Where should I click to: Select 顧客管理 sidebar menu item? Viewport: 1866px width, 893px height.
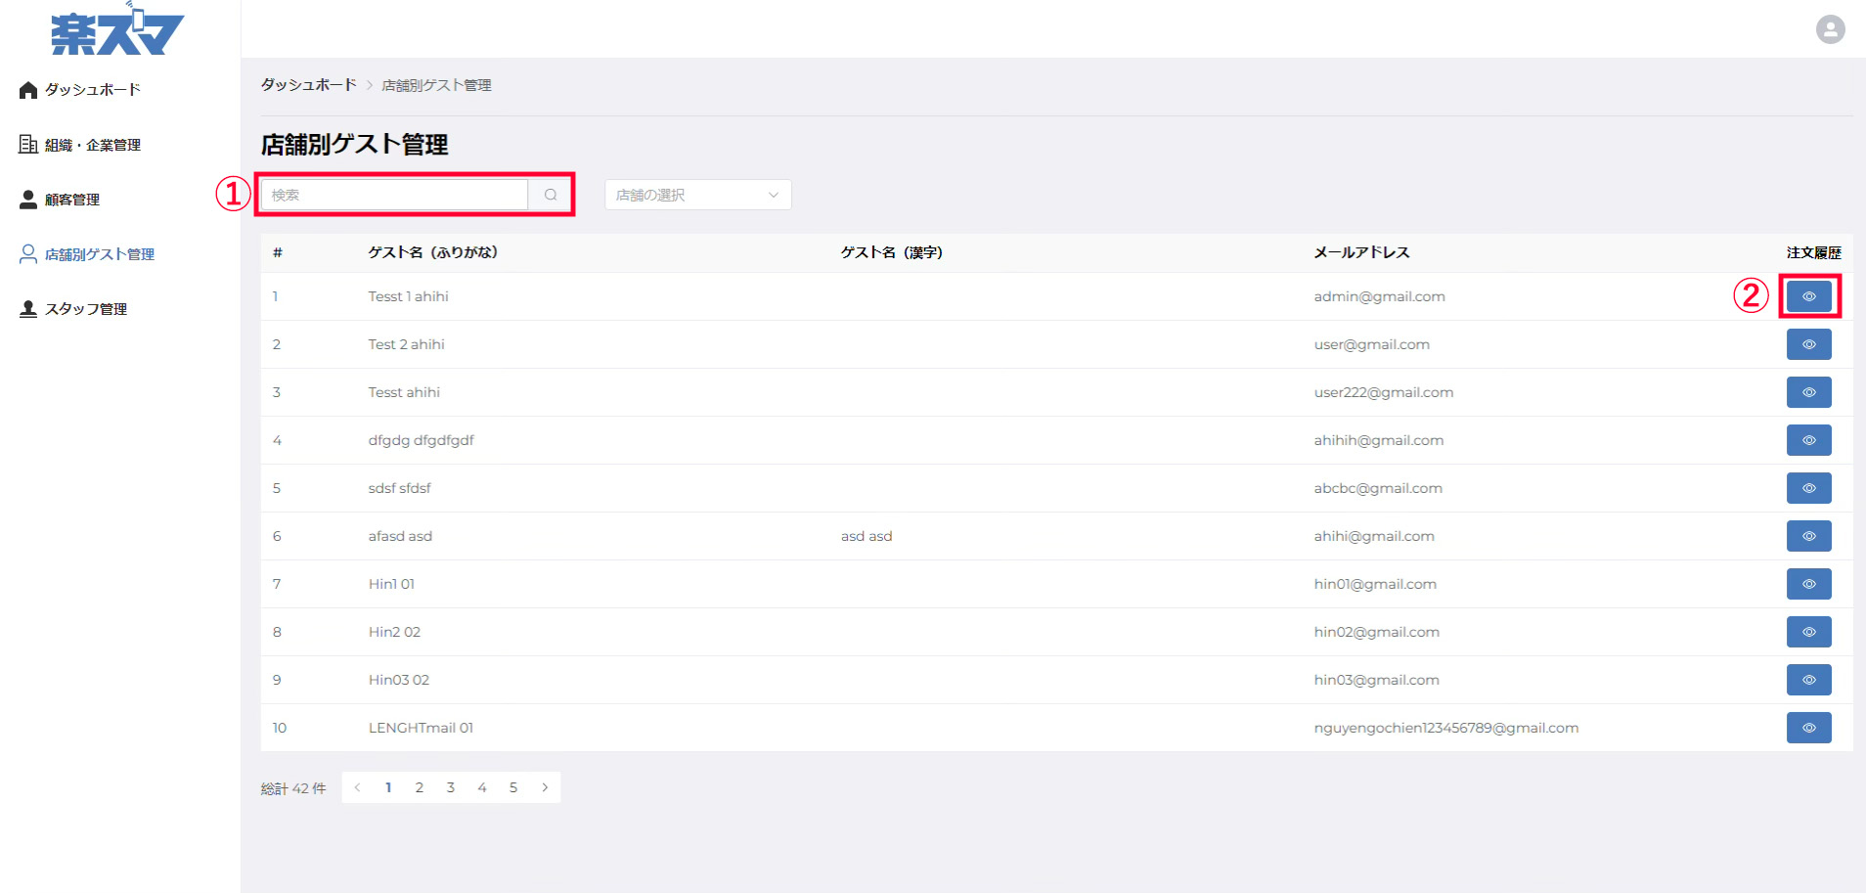click(x=71, y=200)
